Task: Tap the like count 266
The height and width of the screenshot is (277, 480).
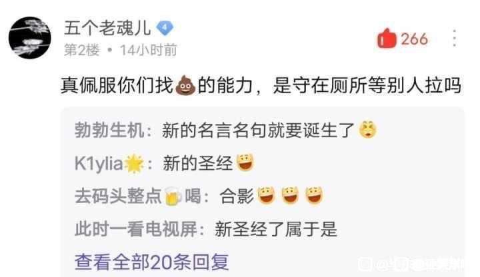Action: coord(414,39)
